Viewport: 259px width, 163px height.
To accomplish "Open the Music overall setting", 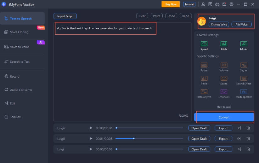I will 244,46.
